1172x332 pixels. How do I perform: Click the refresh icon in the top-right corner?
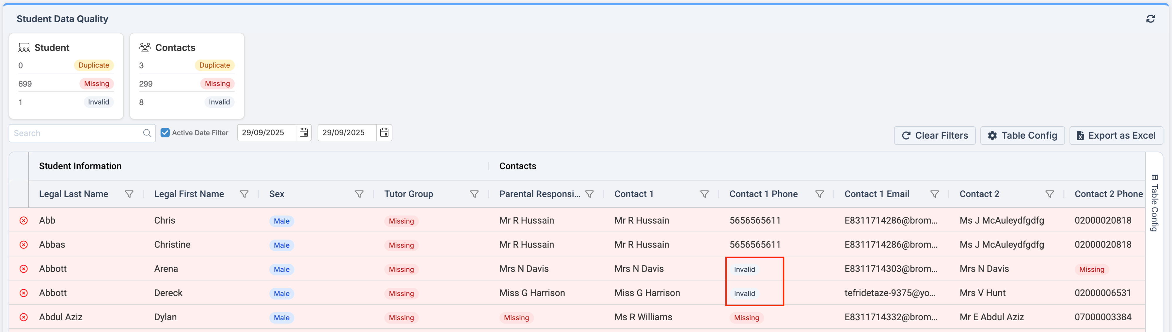tap(1150, 19)
